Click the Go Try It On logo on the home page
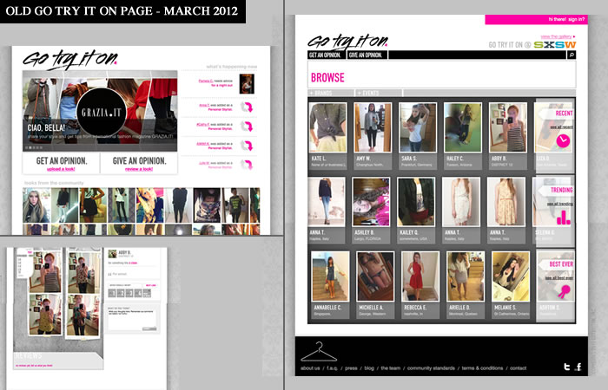Viewport: 608px width, 390px height. [69, 60]
